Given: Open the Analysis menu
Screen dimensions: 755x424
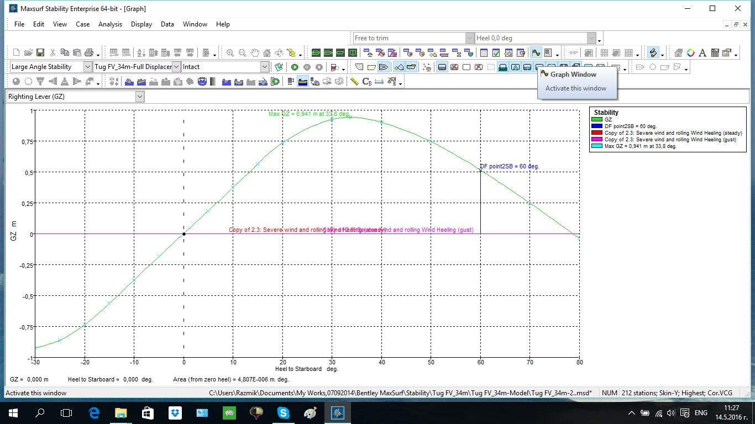Looking at the screenshot, I should tap(110, 24).
